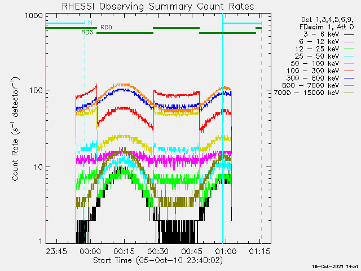
Task: Click the '00:45' time axis tick label
Action: (192, 251)
